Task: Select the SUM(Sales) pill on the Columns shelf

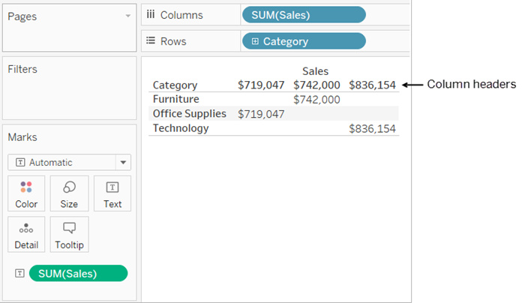Action: [303, 15]
